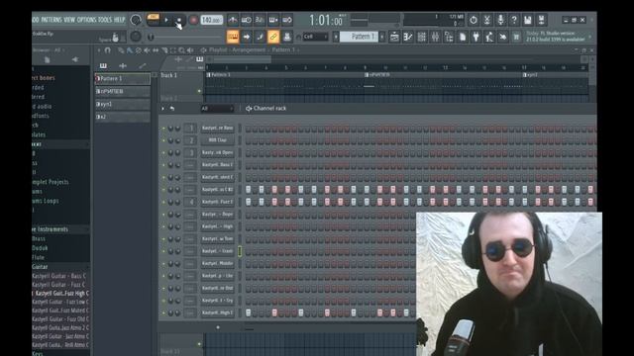Click the auto-scroll arrow icon
The height and width of the screenshot is (356, 634).
point(247,37)
